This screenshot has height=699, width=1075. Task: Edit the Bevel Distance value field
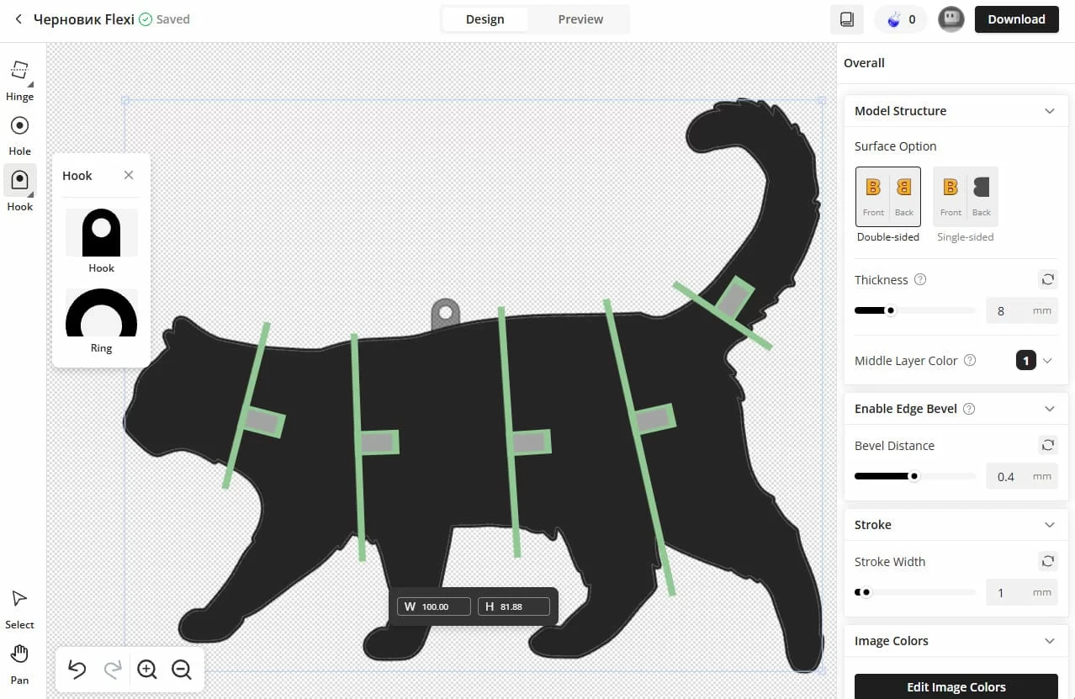point(1021,476)
